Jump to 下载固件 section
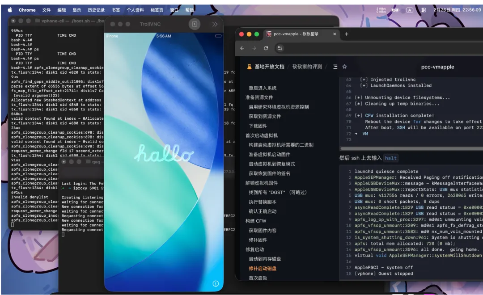Screen dimensions: 483x295 pos(258,126)
